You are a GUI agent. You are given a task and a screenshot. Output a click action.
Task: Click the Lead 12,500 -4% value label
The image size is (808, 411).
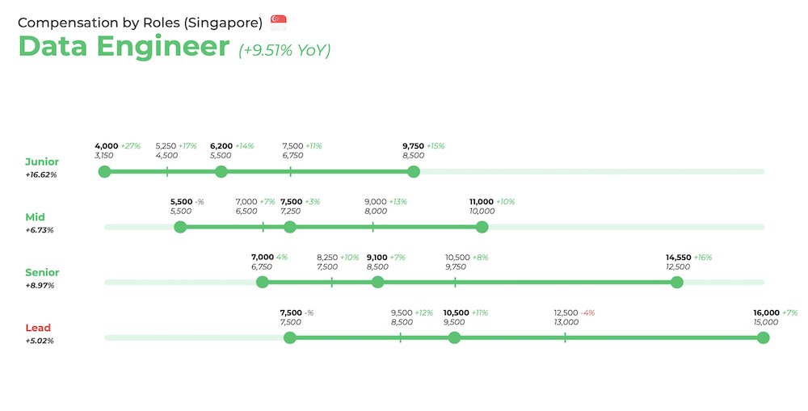click(574, 312)
